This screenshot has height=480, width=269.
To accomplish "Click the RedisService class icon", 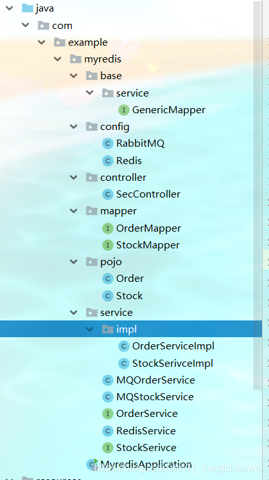I will [x=107, y=431].
